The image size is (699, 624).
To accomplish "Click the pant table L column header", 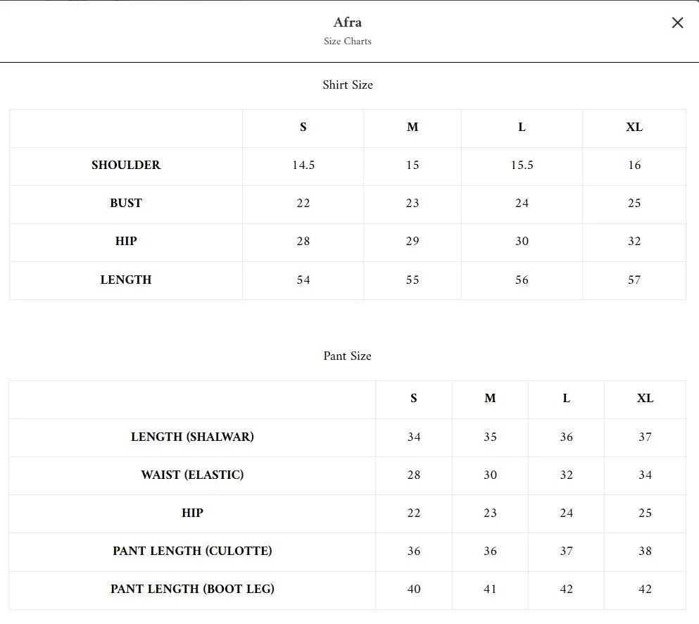I will 567,399.
